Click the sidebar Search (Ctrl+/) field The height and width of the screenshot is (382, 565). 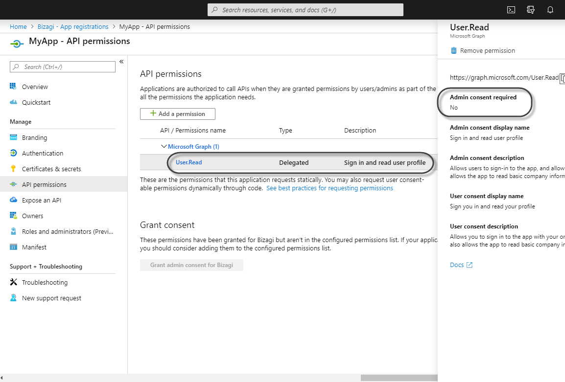(63, 67)
